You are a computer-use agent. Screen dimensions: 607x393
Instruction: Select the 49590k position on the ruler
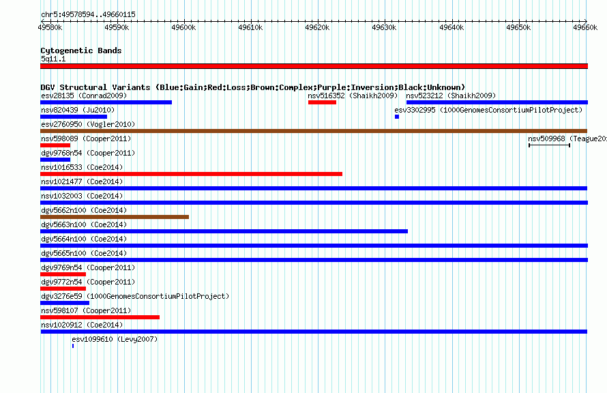tap(117, 27)
